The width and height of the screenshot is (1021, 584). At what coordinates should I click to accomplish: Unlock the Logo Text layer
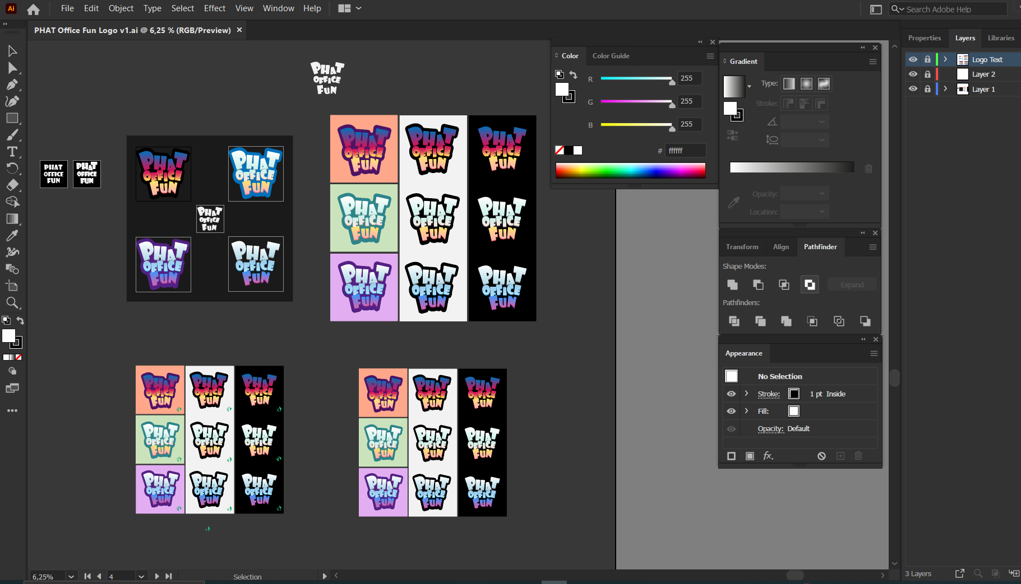click(x=927, y=59)
